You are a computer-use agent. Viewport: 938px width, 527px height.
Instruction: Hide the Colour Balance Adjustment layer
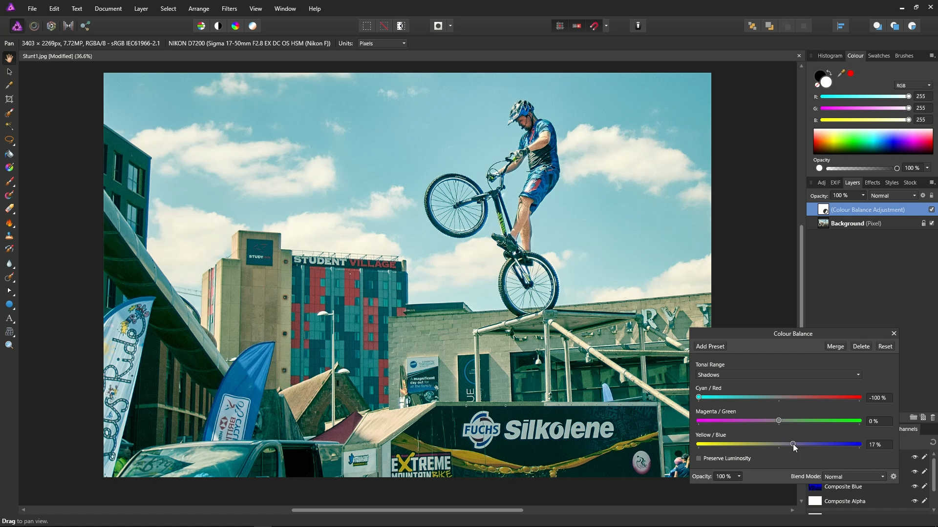click(931, 209)
